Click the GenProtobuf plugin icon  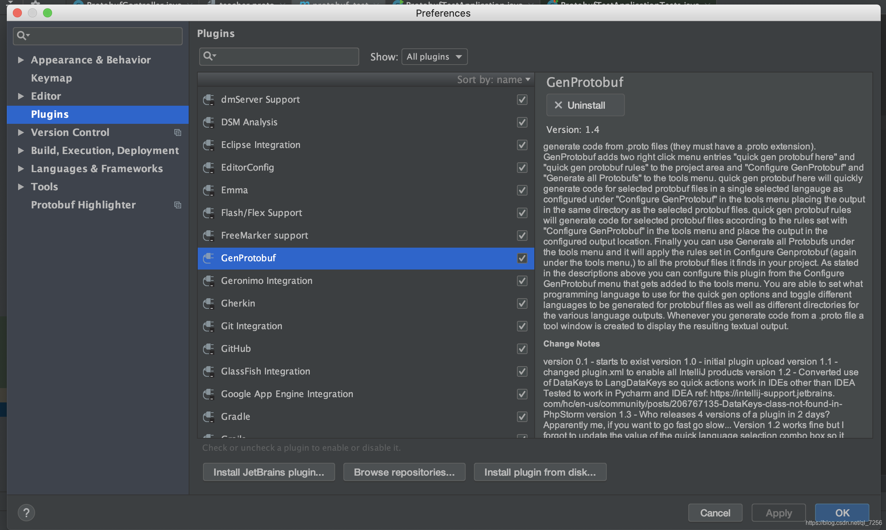209,258
